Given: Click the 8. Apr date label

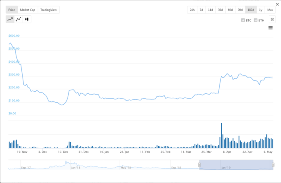Looking at the screenshot, I should coord(227,152).
